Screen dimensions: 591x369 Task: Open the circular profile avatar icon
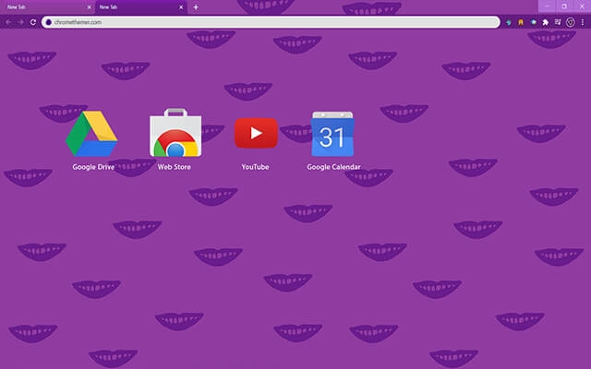[571, 22]
